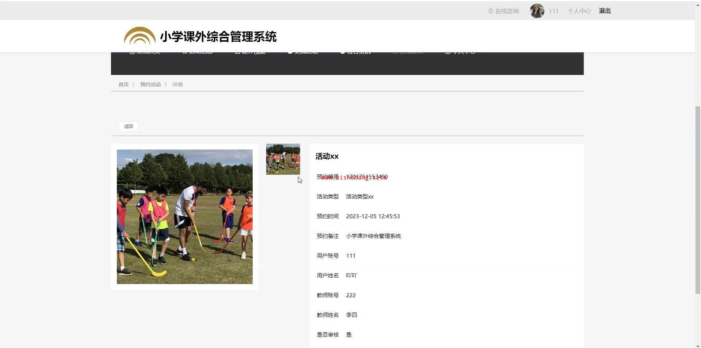Select the timestamp 2023-12-05 12:45:53
This screenshot has width=701, height=348.
(373, 216)
